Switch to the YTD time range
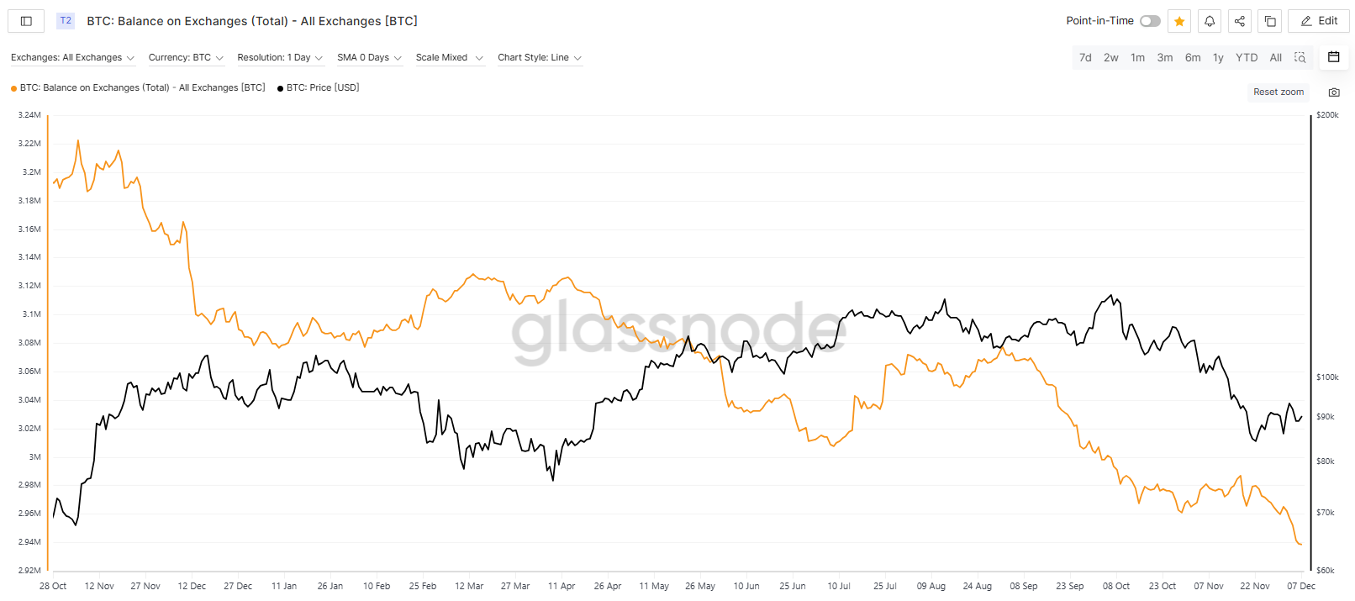 pyautogui.click(x=1246, y=58)
